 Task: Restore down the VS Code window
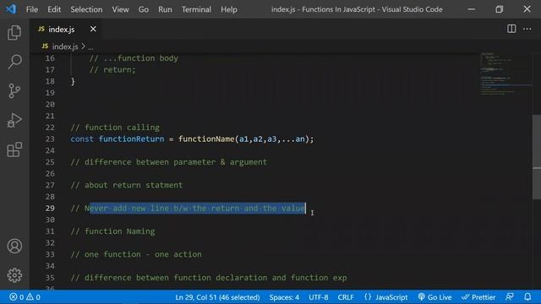(x=500, y=9)
